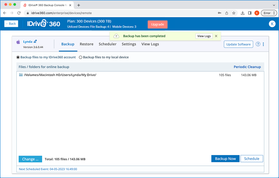Dismiss the backup completed notification

[x=216, y=36]
